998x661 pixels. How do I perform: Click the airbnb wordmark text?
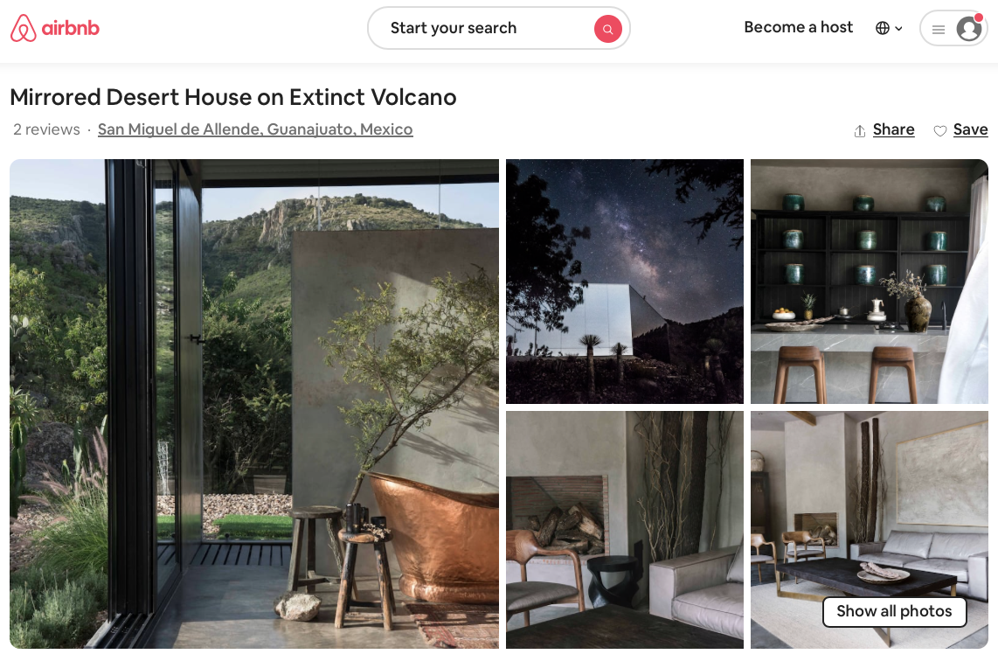70,28
